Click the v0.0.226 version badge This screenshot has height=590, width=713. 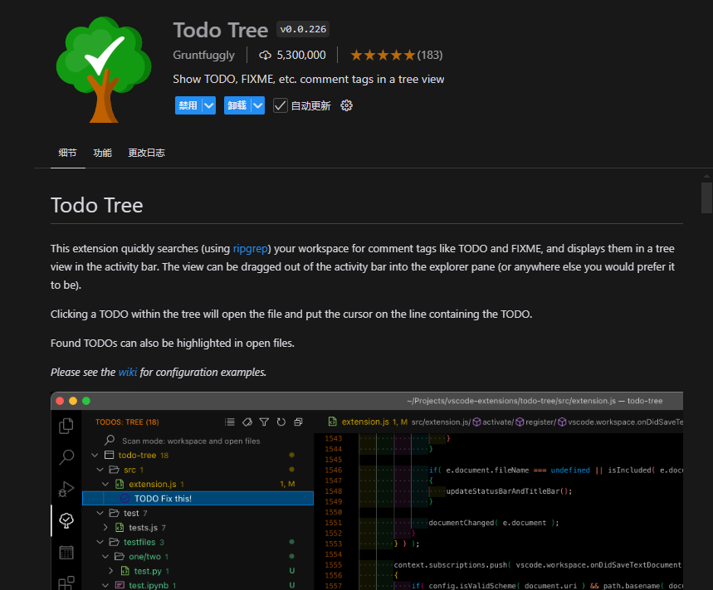[x=303, y=30]
